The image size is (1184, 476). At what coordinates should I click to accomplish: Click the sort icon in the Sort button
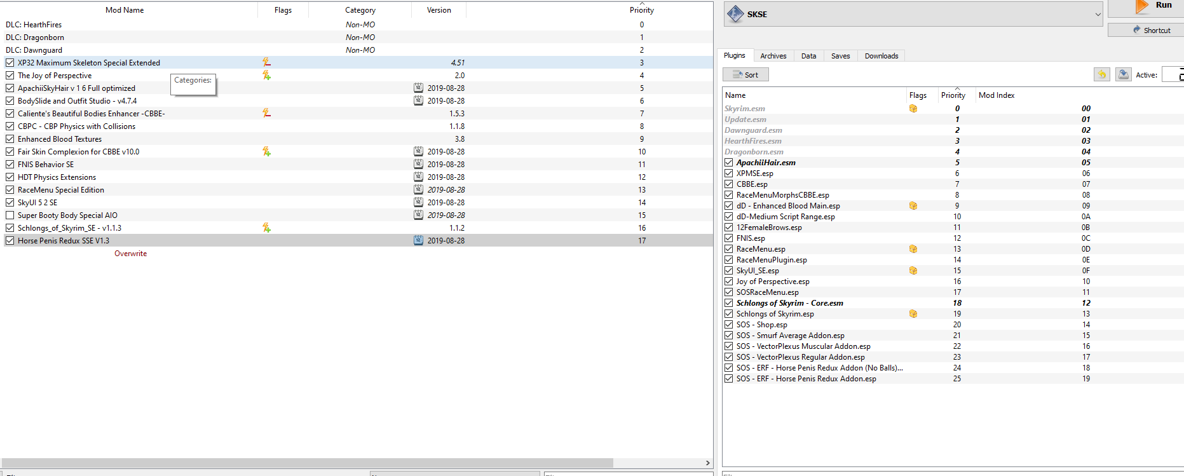coord(738,75)
